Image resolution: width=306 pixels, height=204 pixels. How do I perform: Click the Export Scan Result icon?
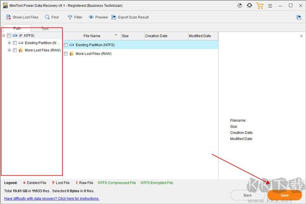[114, 17]
